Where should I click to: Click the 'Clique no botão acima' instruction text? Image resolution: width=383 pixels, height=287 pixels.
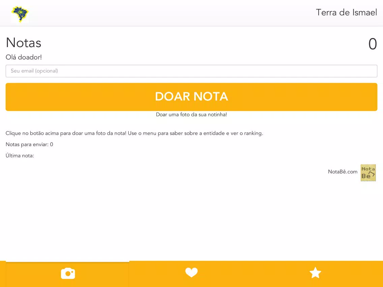point(134,133)
